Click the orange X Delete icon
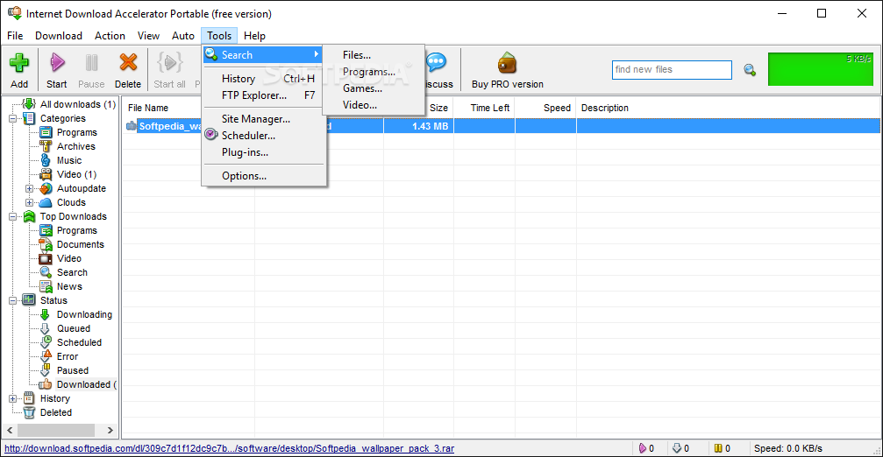This screenshot has height=457, width=883. [128, 62]
